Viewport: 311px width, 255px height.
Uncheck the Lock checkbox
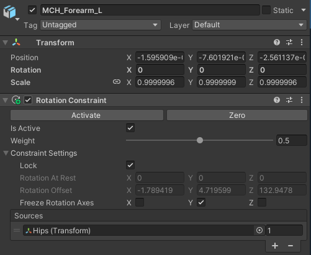(130, 165)
